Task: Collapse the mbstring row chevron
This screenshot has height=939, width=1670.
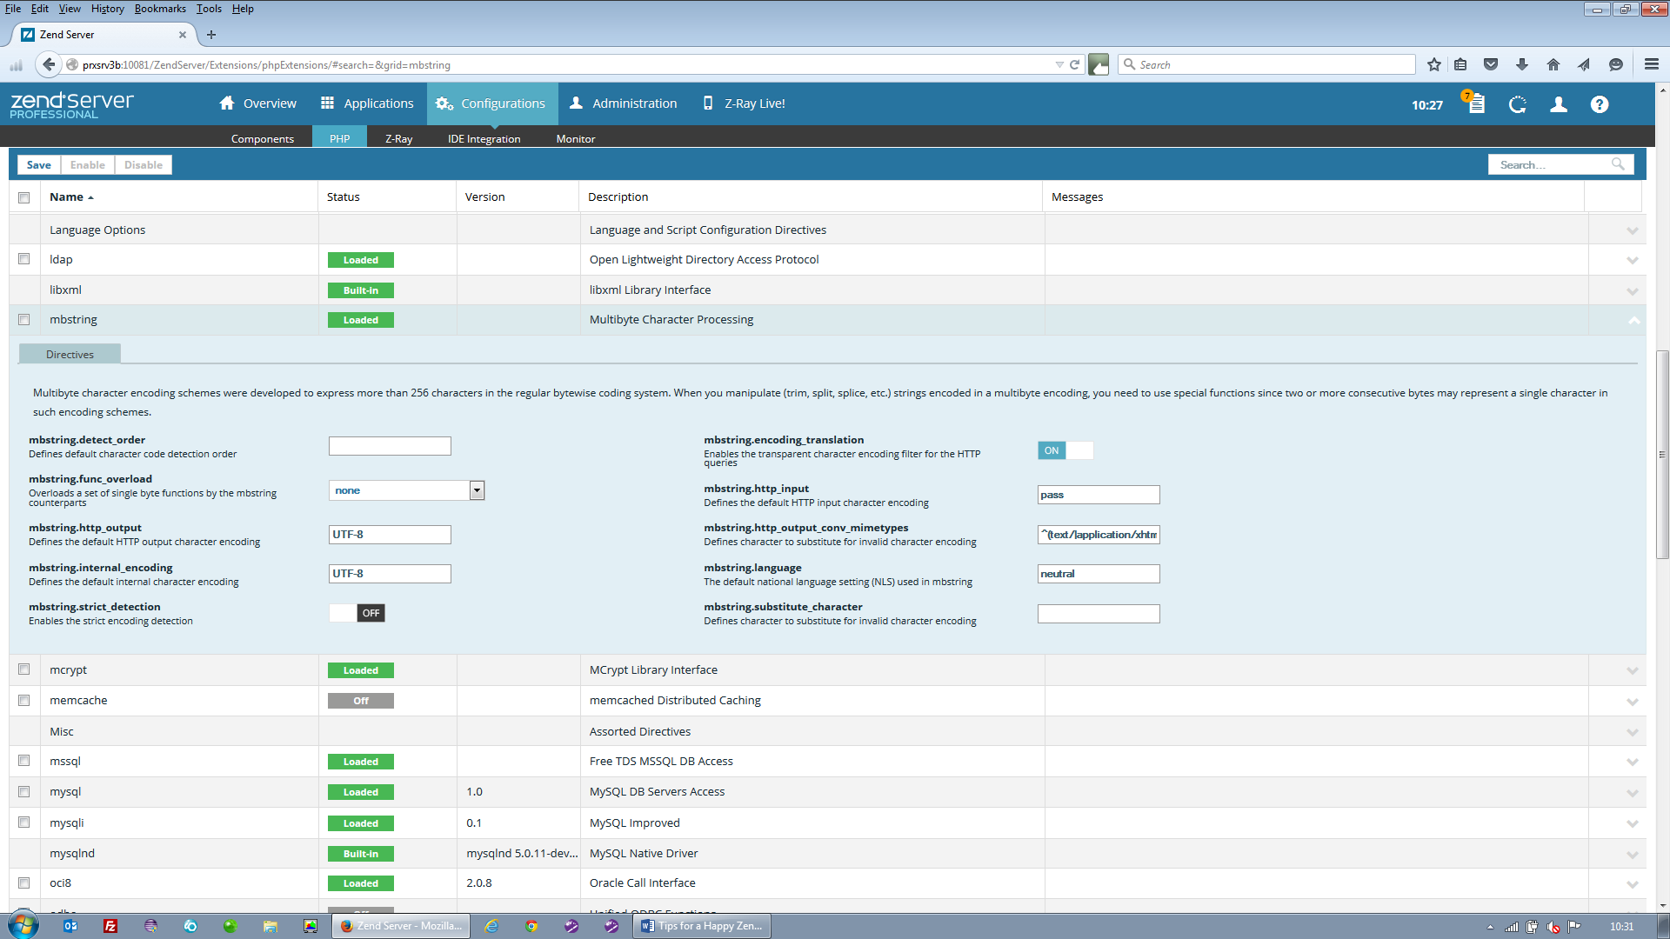Action: tap(1633, 320)
